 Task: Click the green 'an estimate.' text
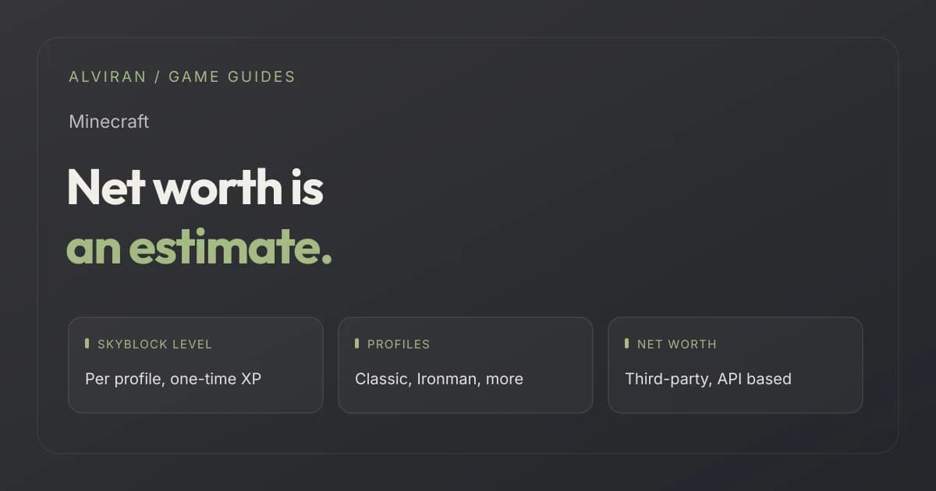click(x=199, y=247)
